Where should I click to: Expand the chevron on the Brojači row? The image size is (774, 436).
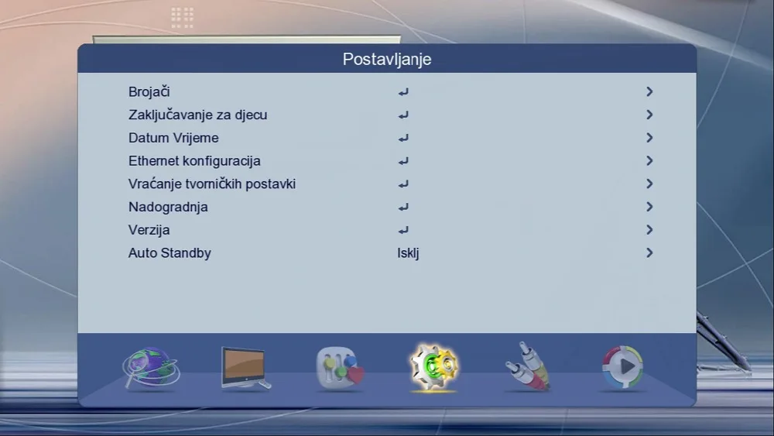pyautogui.click(x=649, y=92)
